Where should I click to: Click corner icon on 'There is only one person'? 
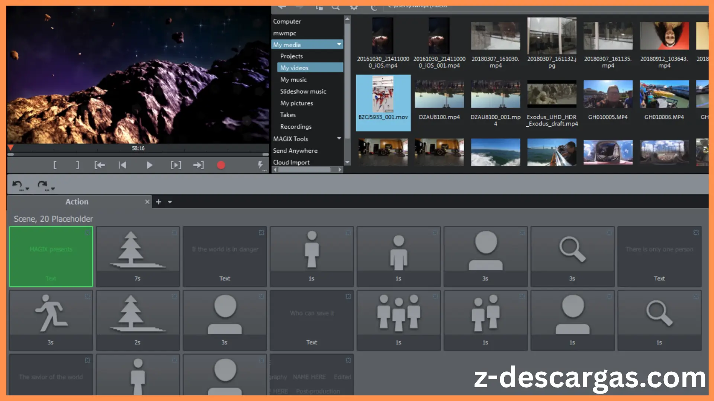(696, 232)
